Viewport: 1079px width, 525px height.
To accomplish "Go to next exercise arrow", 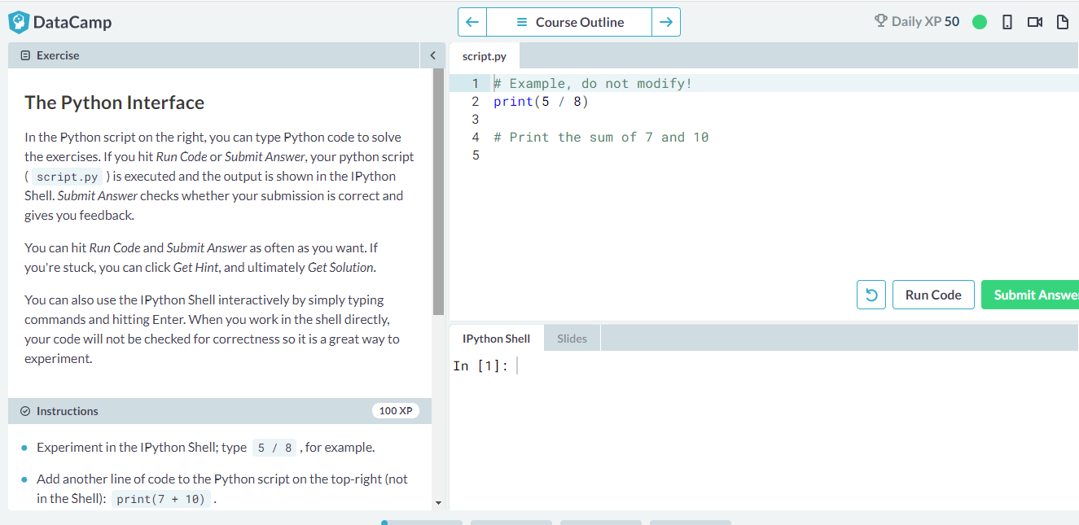I will click(666, 22).
